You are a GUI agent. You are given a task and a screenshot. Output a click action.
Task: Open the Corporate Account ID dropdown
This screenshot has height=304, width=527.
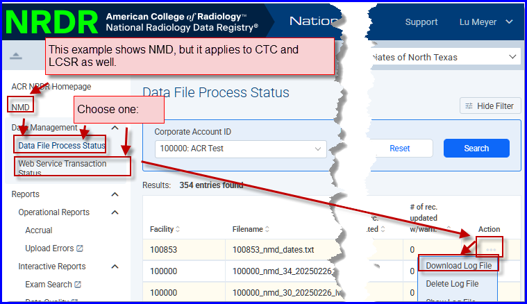coord(241,149)
